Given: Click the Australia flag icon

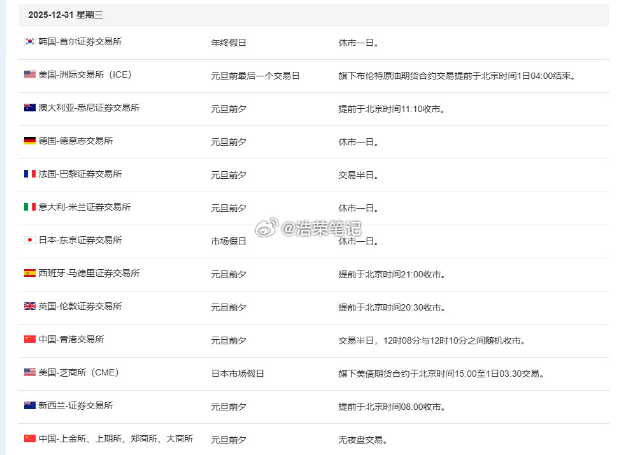Looking at the screenshot, I should coord(29,108).
